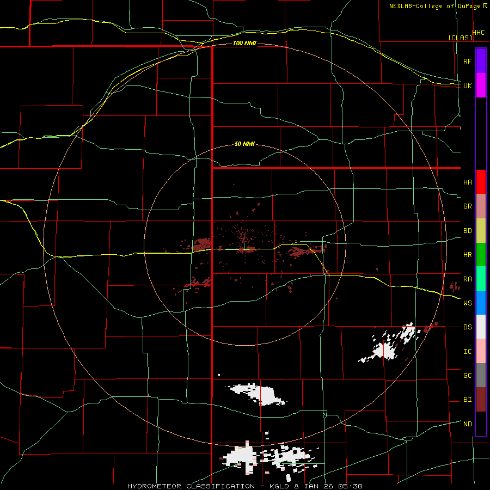Viewport: 490px width, 490px height.
Task: Click the red HA legend swatch
Action: tap(481, 182)
